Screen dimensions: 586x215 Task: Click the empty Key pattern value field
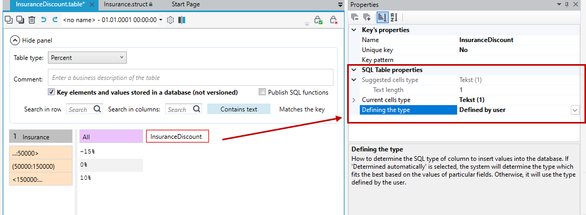click(x=519, y=60)
